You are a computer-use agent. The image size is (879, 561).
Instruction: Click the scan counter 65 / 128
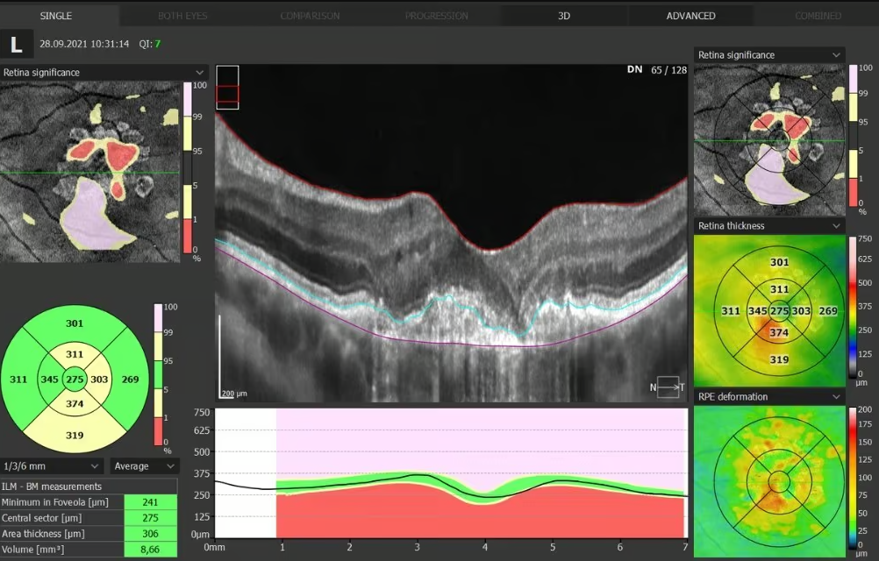(668, 70)
